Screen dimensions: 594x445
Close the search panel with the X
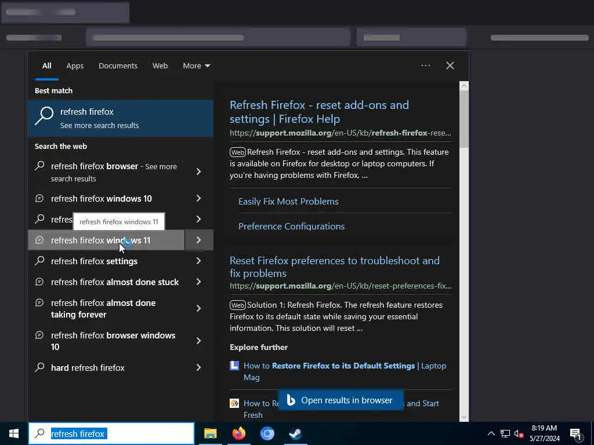tap(450, 65)
